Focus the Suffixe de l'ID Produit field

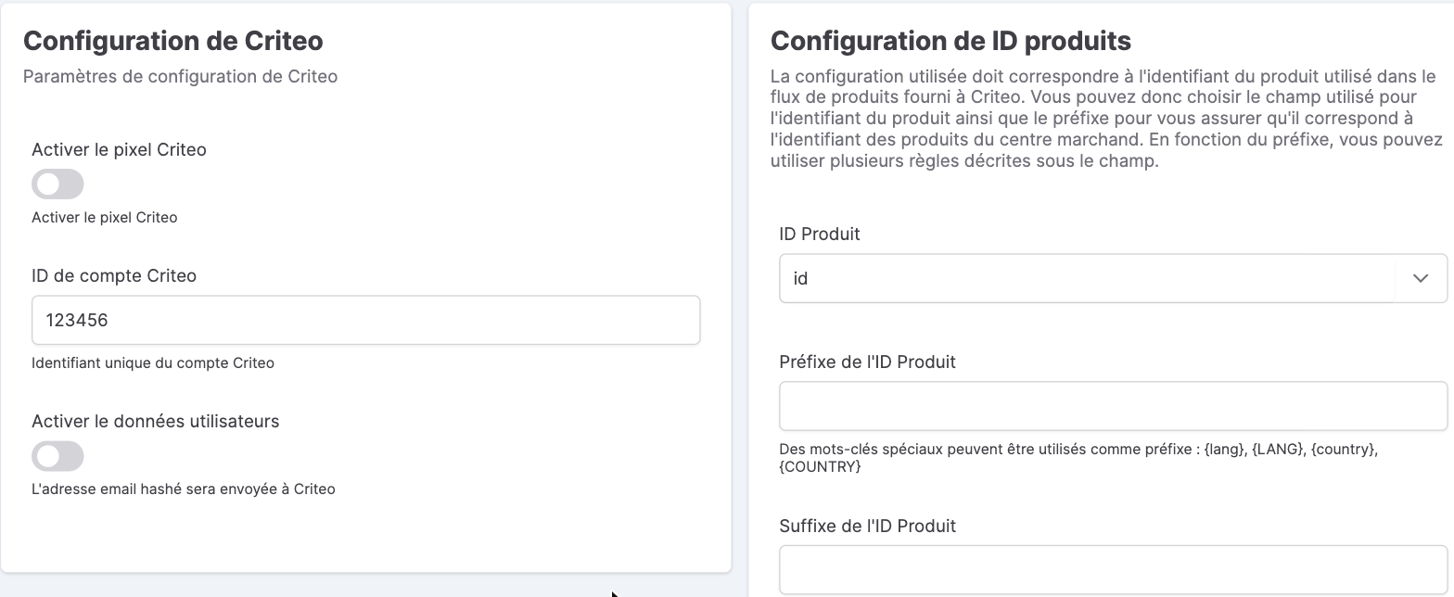1113,569
